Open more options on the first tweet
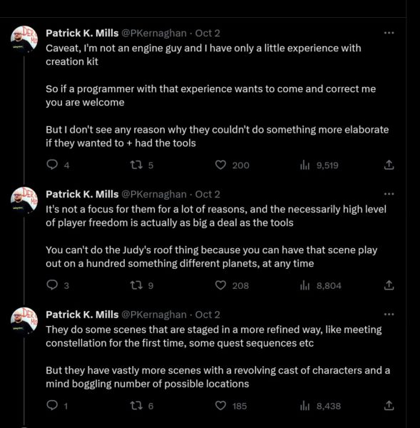420x428 pixels. [389, 33]
